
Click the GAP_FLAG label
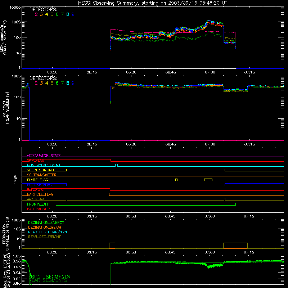[35, 160]
